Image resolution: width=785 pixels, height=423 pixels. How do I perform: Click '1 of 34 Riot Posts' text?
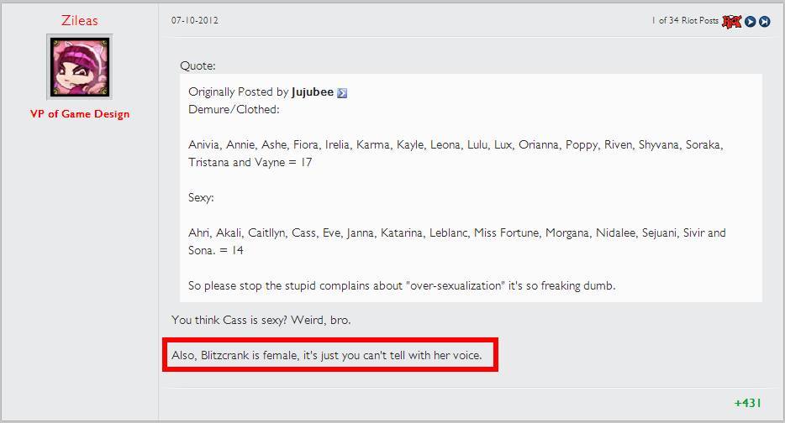pos(685,20)
